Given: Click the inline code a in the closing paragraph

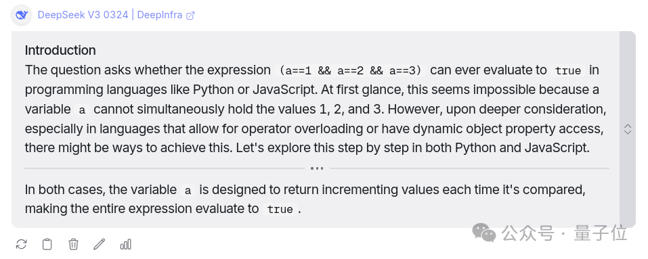Looking at the screenshot, I should (x=188, y=191).
